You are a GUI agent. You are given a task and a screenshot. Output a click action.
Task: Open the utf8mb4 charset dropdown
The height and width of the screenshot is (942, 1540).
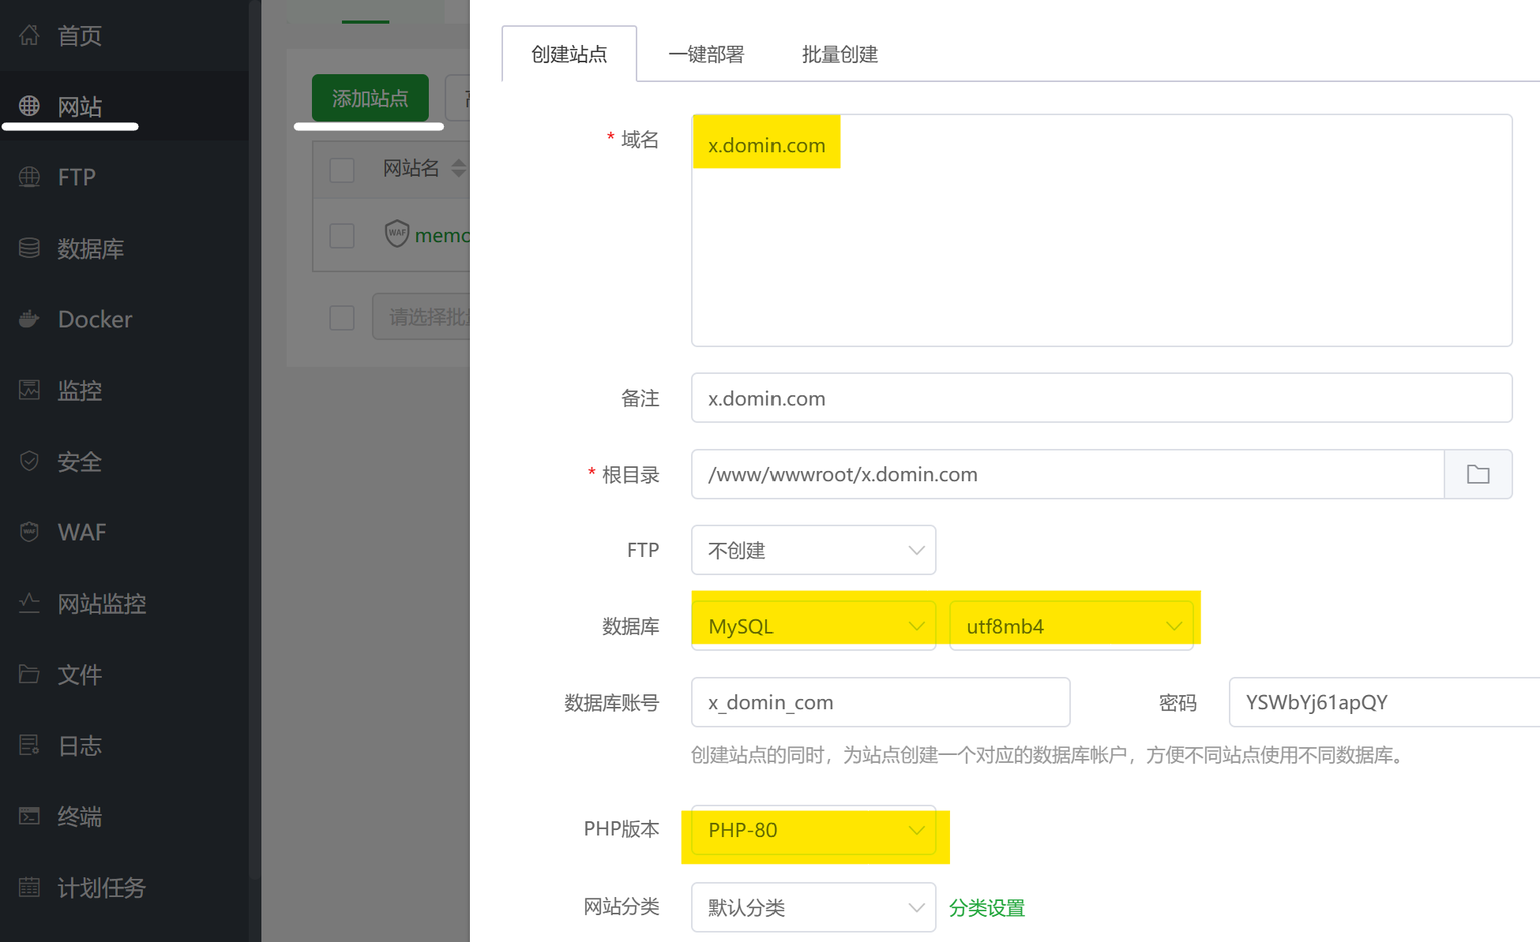coord(1071,626)
